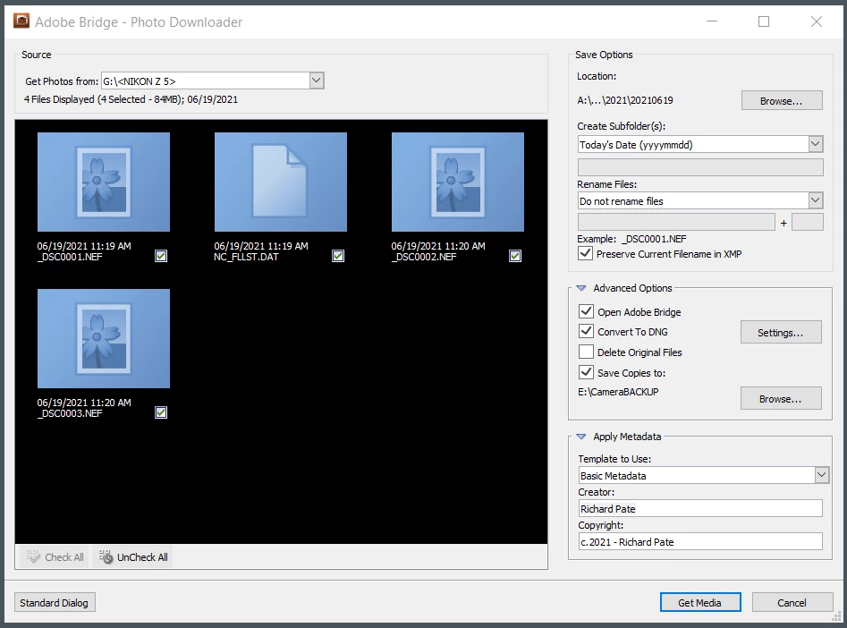Collapse the Apply Metadata section
The height and width of the screenshot is (628, 847).
[x=581, y=437]
